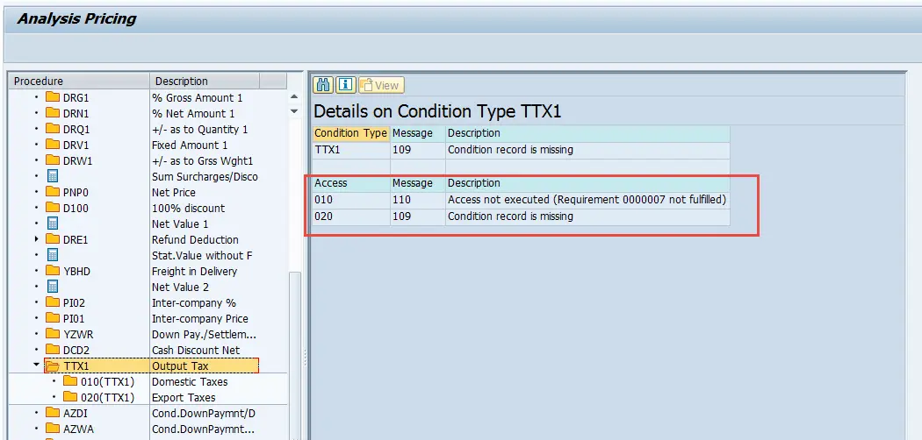This screenshot has width=922, height=440.
Task: Select the DRW1 folder icon
Action: pos(53,160)
